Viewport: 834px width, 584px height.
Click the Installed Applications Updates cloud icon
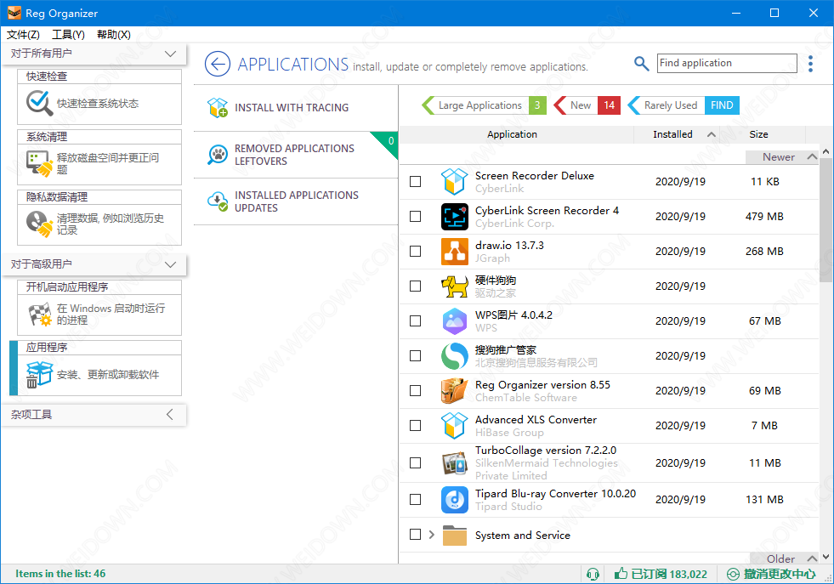pyautogui.click(x=218, y=201)
